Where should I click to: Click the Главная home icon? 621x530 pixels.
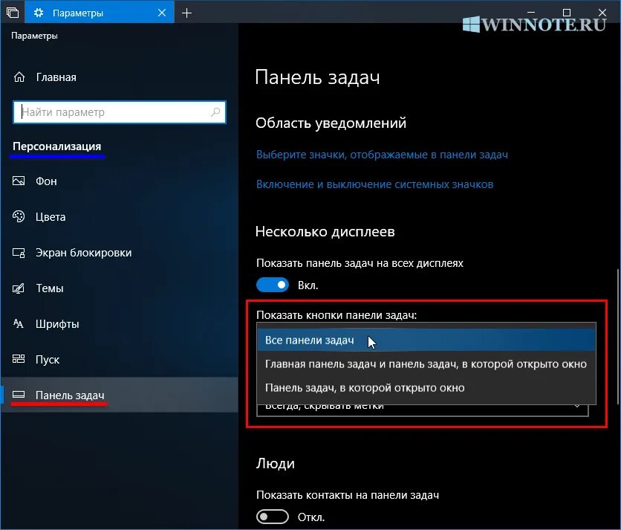click(19, 77)
